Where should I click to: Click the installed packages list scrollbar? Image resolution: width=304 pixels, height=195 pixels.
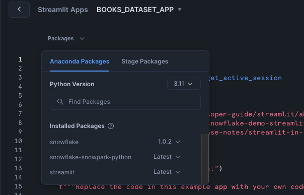205,159
